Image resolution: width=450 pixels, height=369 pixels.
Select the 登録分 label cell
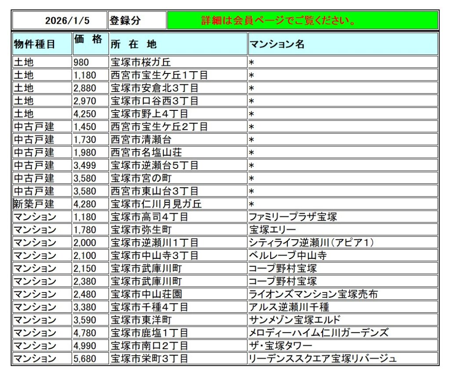pyautogui.click(x=137, y=21)
